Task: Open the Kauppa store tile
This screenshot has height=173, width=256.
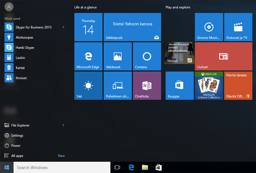Action: [179, 86]
